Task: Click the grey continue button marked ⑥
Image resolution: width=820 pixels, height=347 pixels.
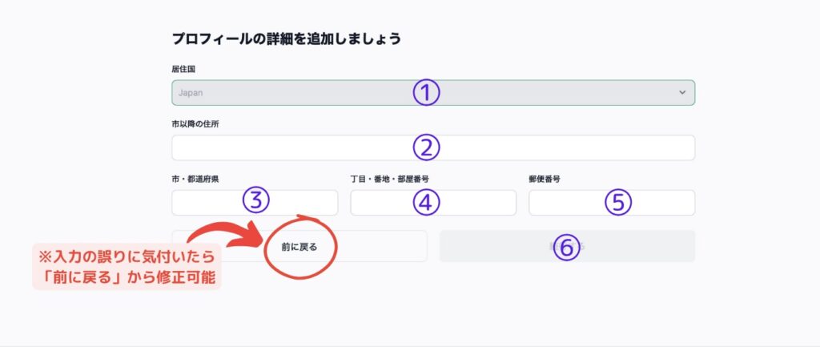Action: pyautogui.click(x=641, y=246)
